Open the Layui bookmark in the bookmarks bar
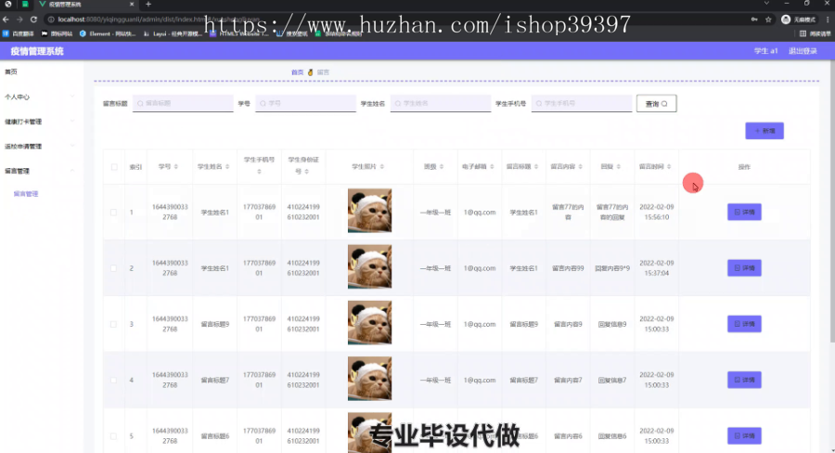This screenshot has height=453, width=835. pos(173,33)
